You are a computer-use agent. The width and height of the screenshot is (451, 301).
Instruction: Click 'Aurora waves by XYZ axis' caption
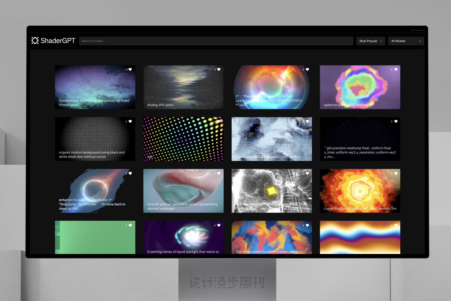click(94, 103)
